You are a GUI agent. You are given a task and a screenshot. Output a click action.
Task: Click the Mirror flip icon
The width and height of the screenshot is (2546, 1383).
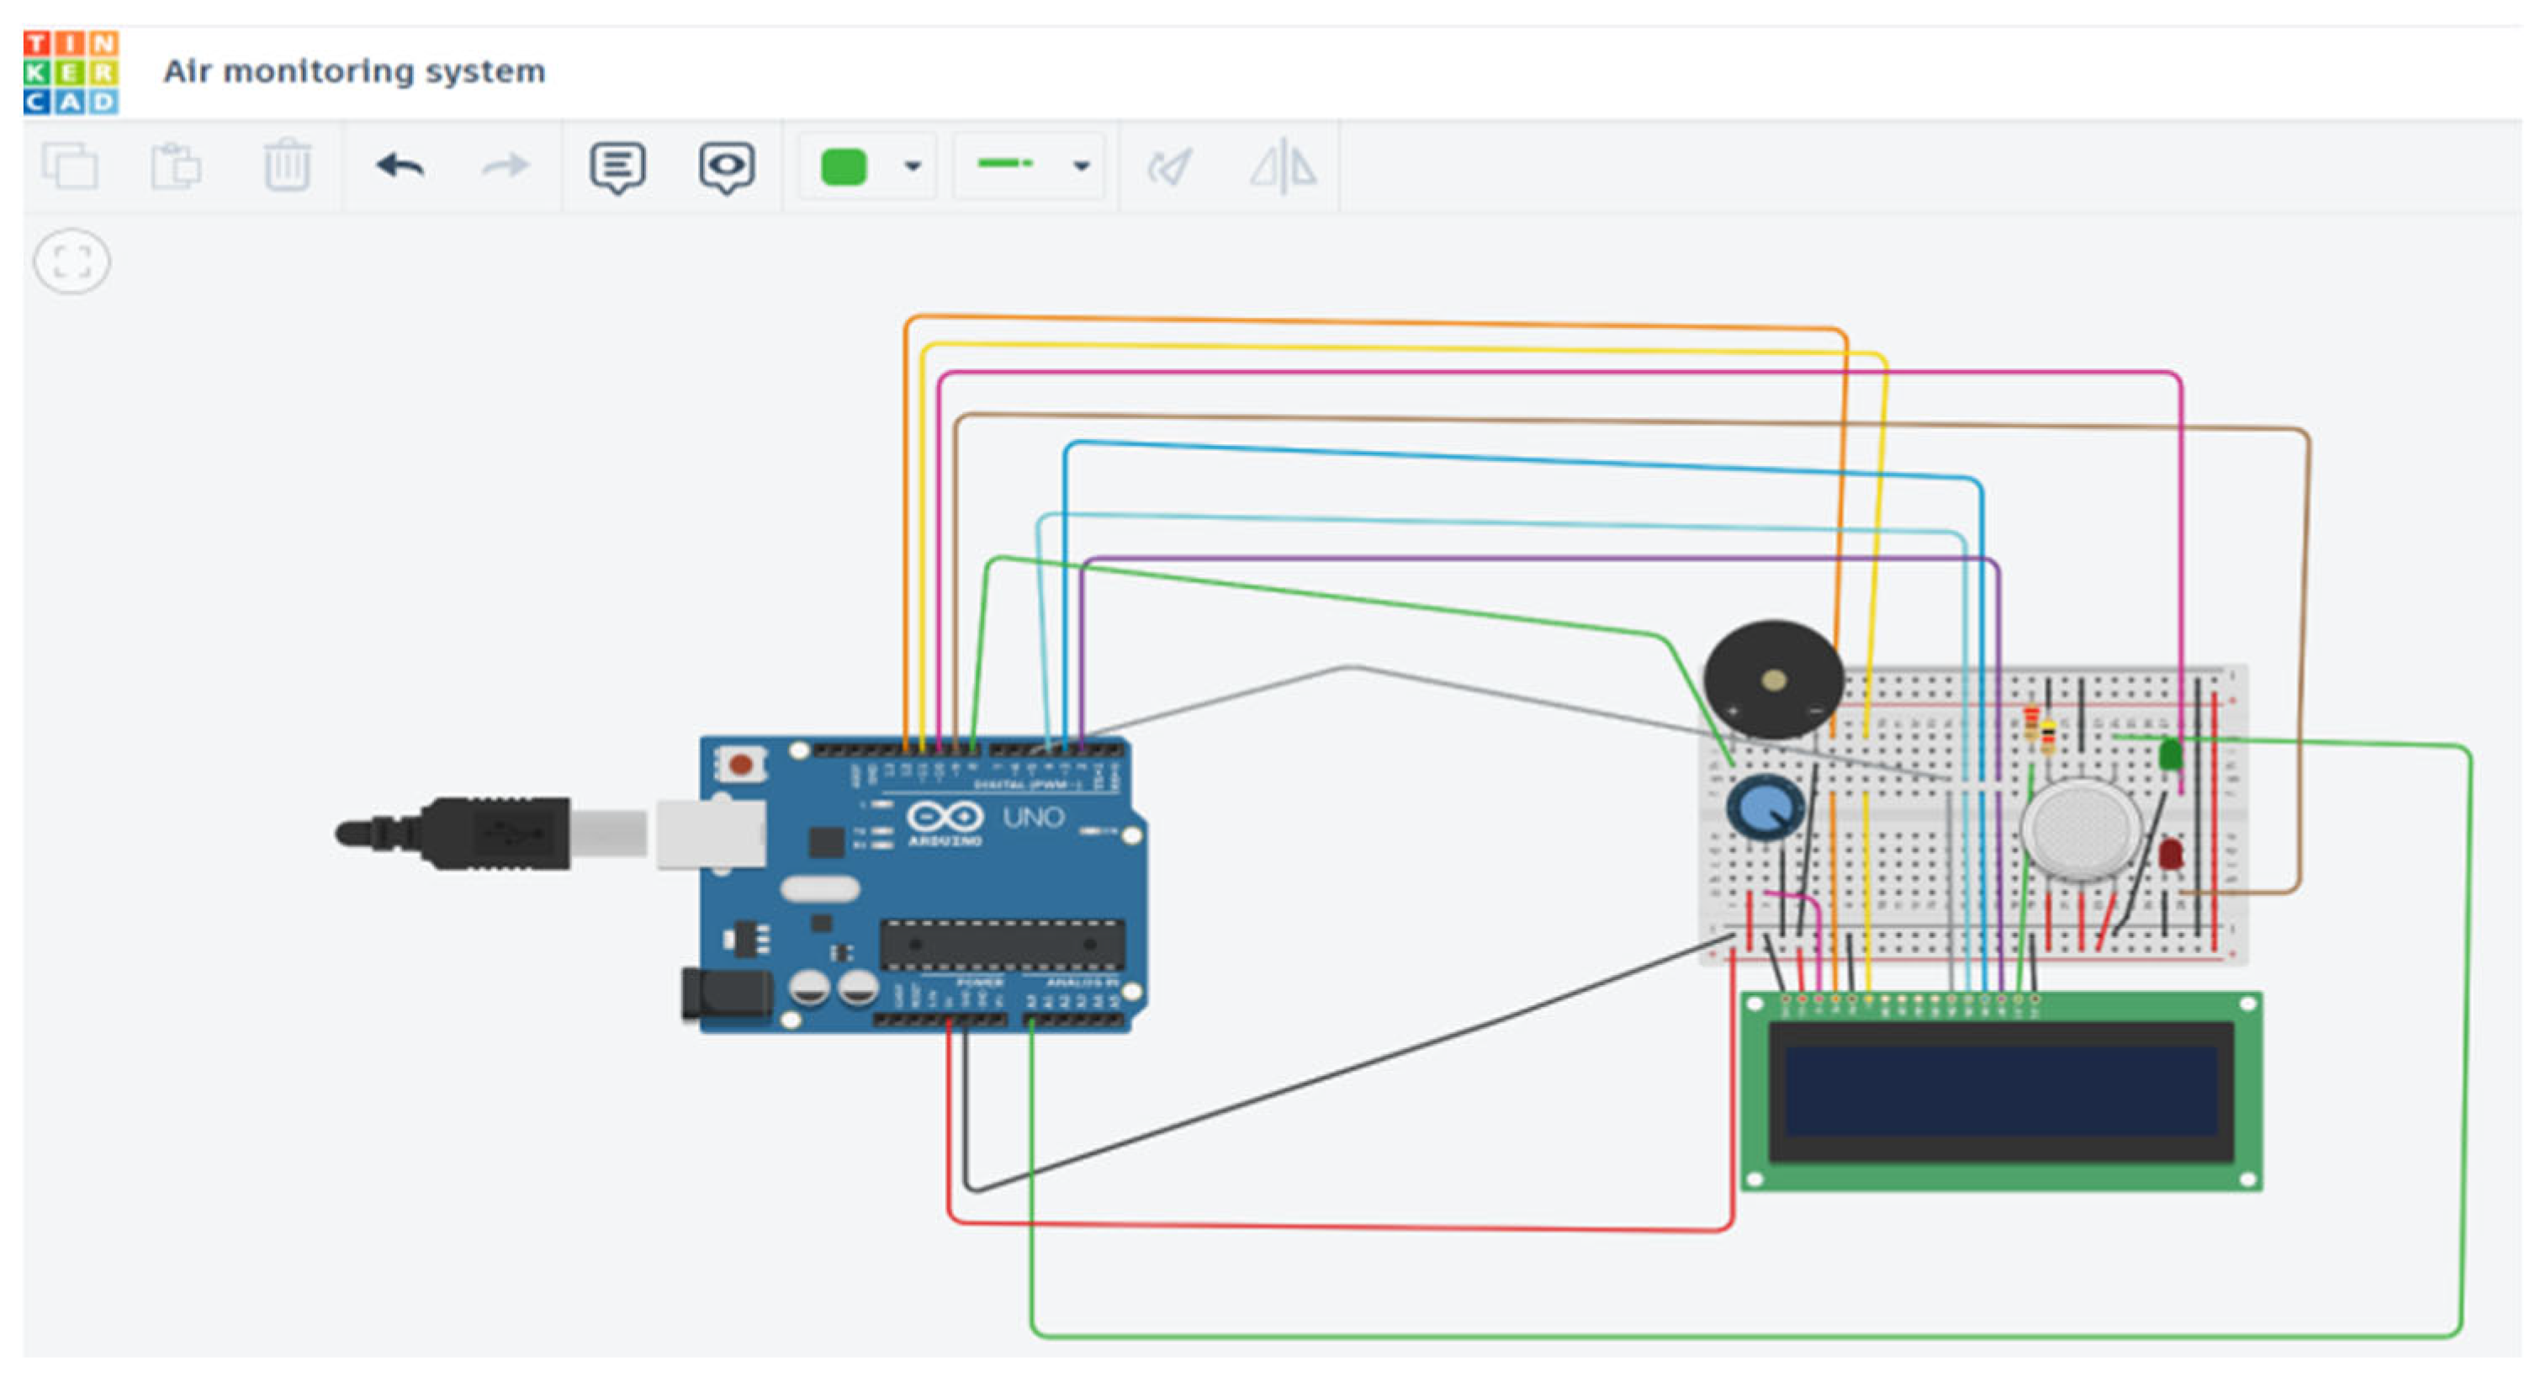(x=1282, y=165)
